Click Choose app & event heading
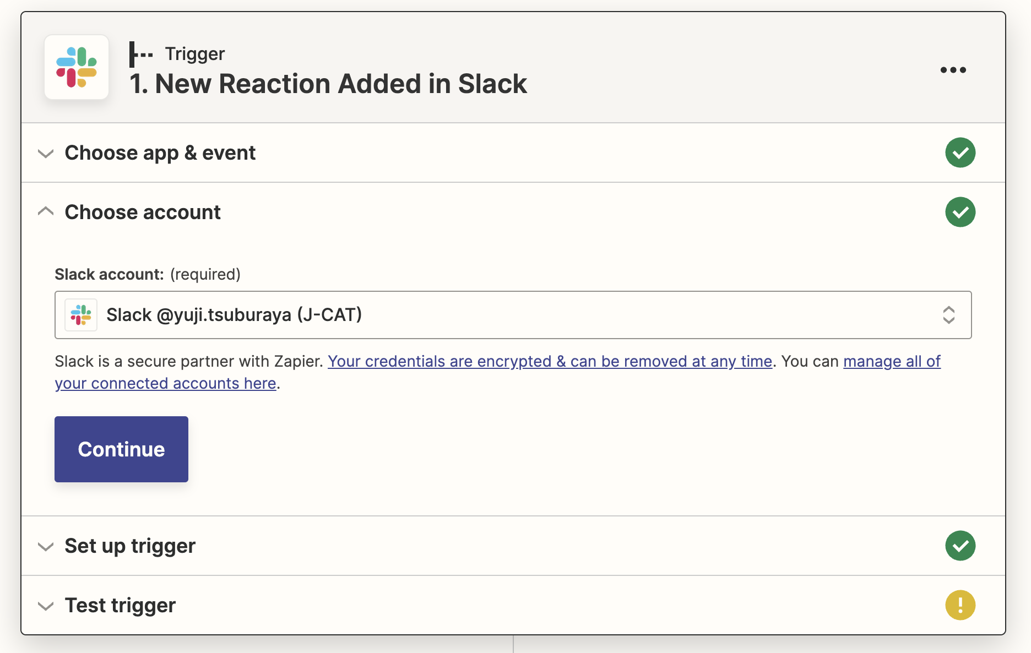Image resolution: width=1031 pixels, height=653 pixels. [x=160, y=153]
